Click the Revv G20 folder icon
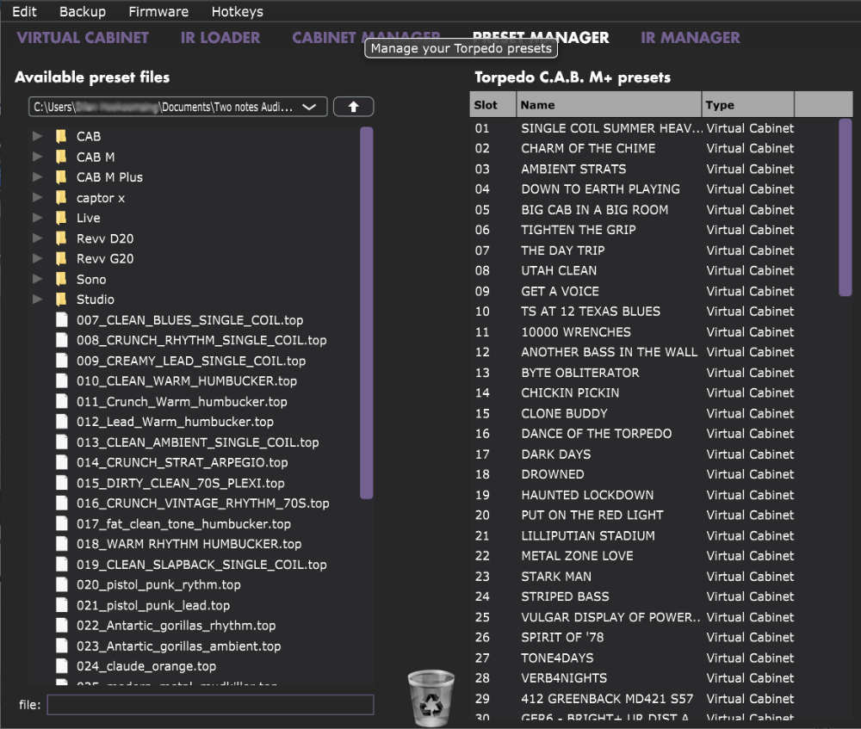The height and width of the screenshot is (729, 861). 61,258
